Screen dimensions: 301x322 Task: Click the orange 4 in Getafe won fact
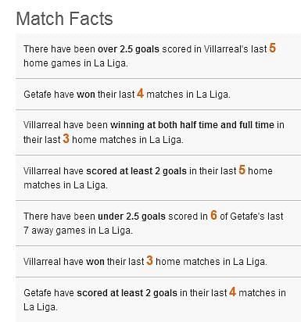click(140, 93)
